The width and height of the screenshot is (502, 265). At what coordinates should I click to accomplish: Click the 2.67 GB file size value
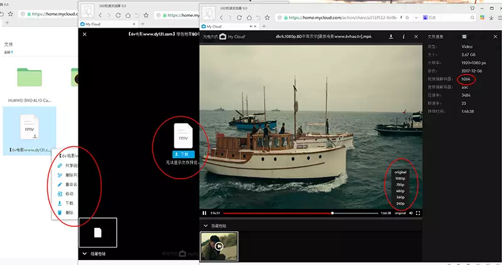[468, 55]
